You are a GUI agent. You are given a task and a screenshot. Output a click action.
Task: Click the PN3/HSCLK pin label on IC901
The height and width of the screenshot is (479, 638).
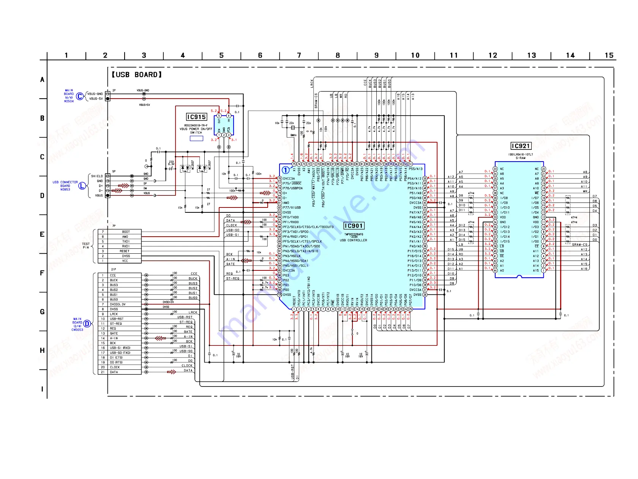pyautogui.click(x=292, y=256)
